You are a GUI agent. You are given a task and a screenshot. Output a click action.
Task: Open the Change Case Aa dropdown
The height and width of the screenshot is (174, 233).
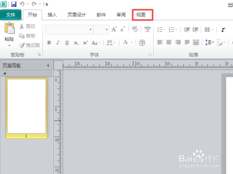pyautogui.click(x=96, y=43)
